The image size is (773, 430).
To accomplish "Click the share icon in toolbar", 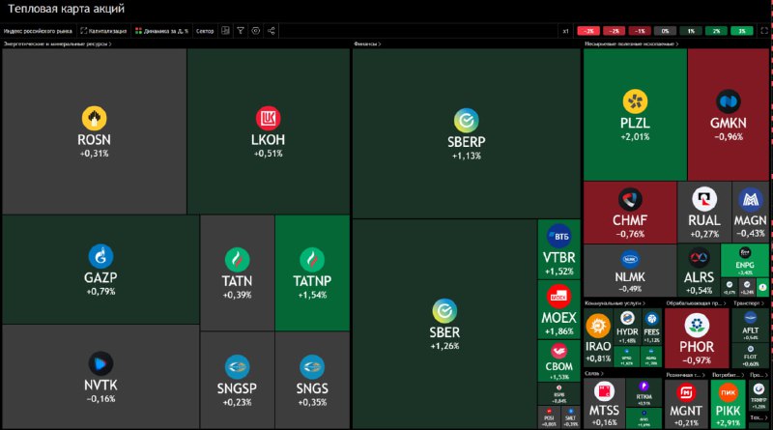I will pyautogui.click(x=272, y=31).
